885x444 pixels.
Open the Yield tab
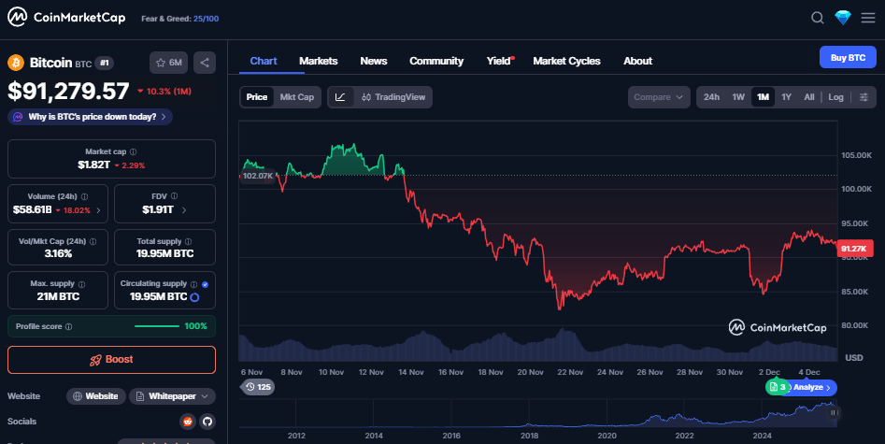(x=499, y=61)
